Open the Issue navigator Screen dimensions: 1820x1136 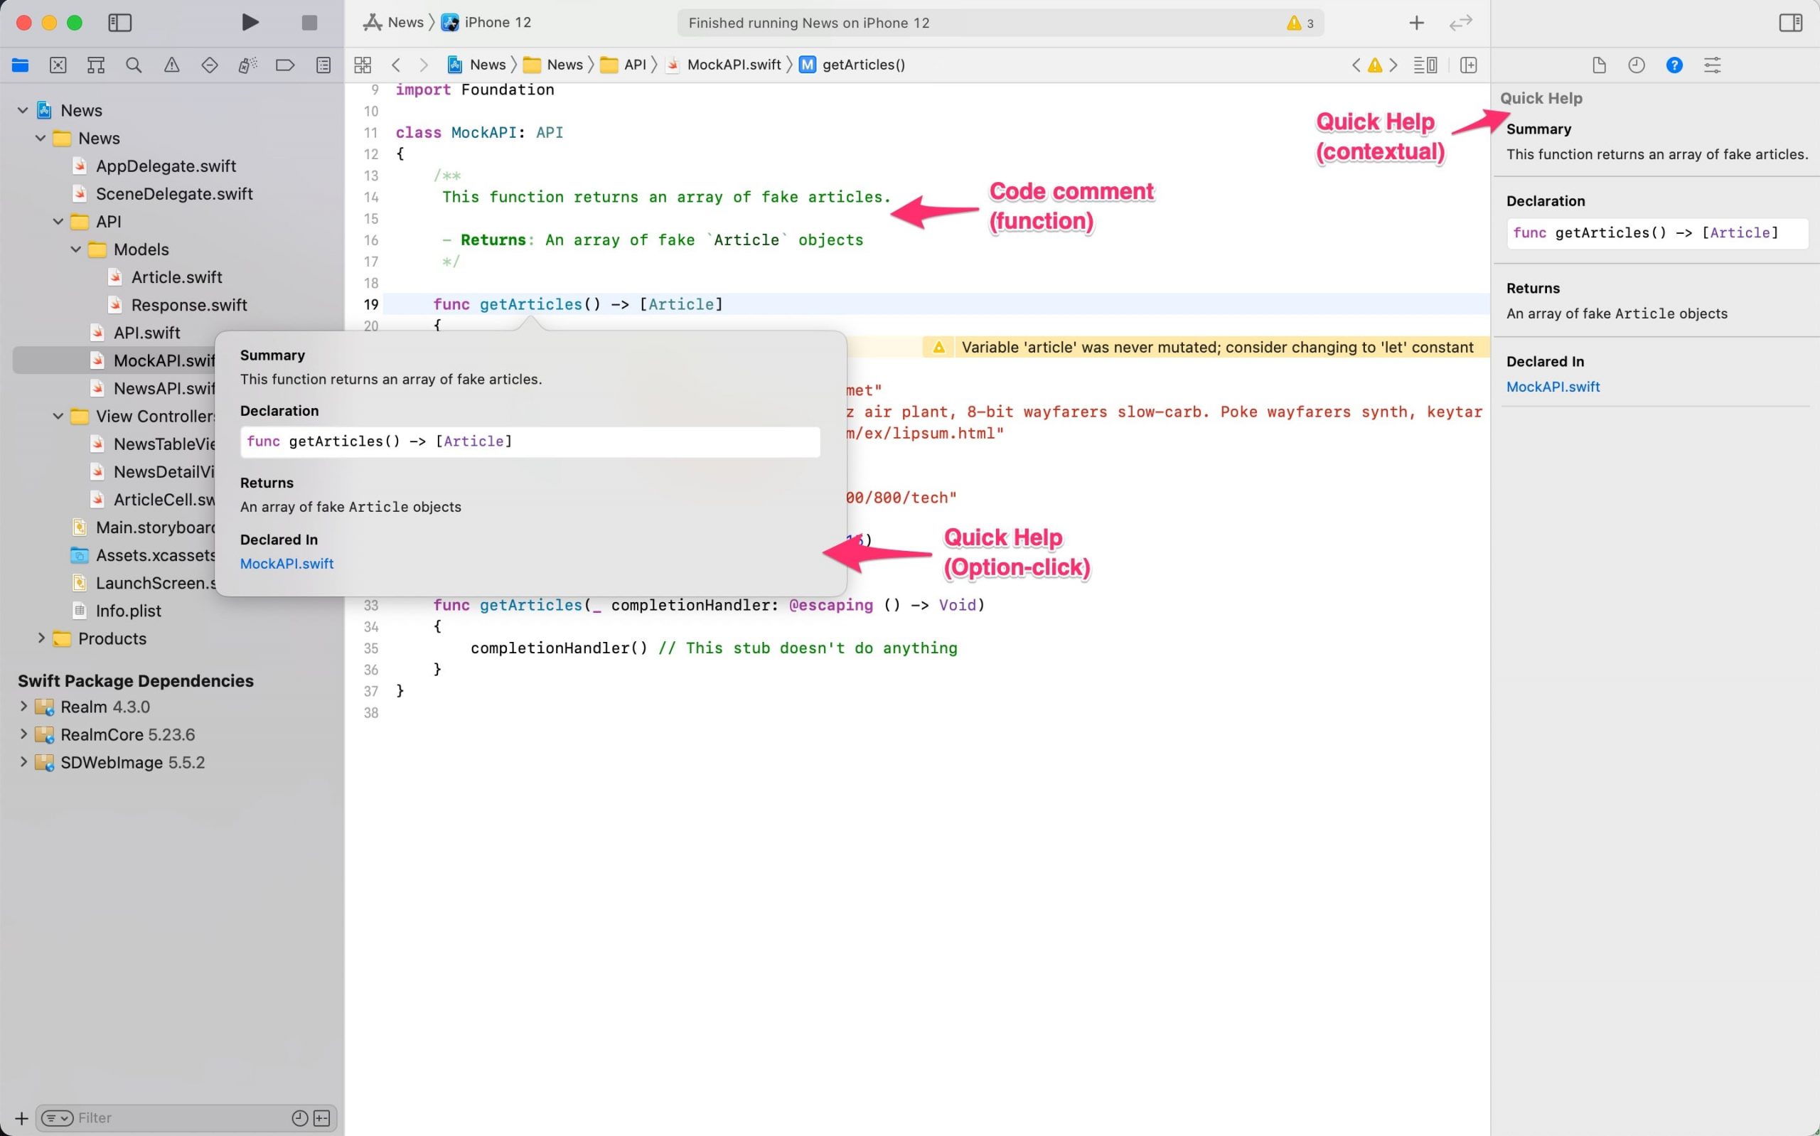(171, 65)
